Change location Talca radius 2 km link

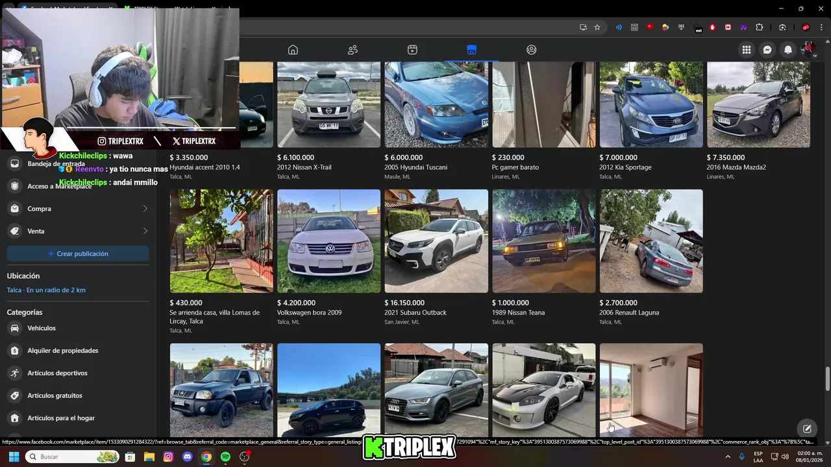click(46, 290)
